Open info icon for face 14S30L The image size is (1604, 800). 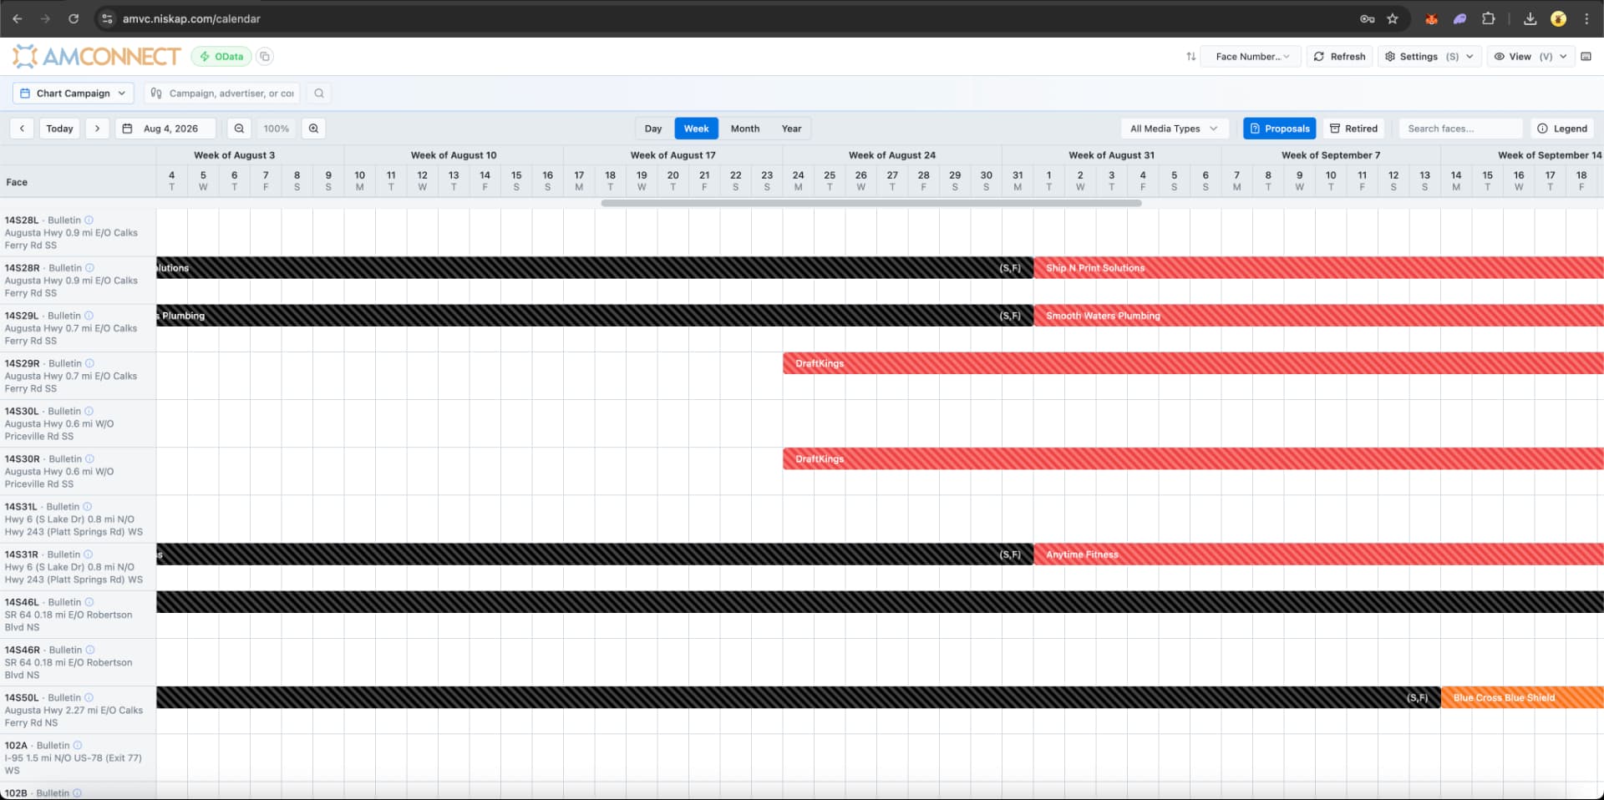tap(89, 411)
